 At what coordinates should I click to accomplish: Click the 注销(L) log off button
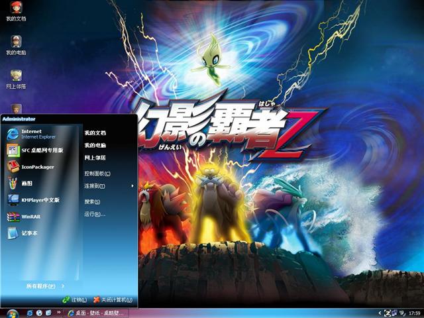tap(75, 299)
